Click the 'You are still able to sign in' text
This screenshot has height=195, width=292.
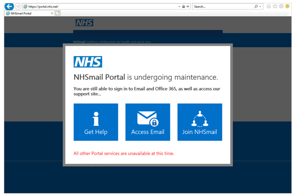click(x=147, y=91)
